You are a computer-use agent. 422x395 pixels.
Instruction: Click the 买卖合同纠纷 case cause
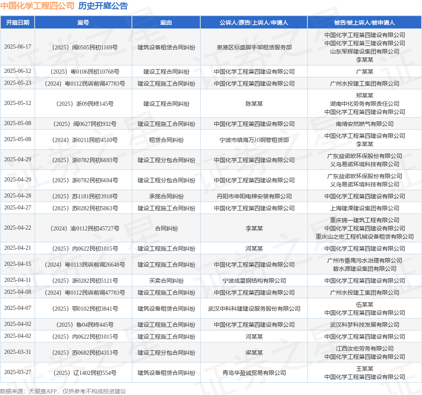point(166,281)
